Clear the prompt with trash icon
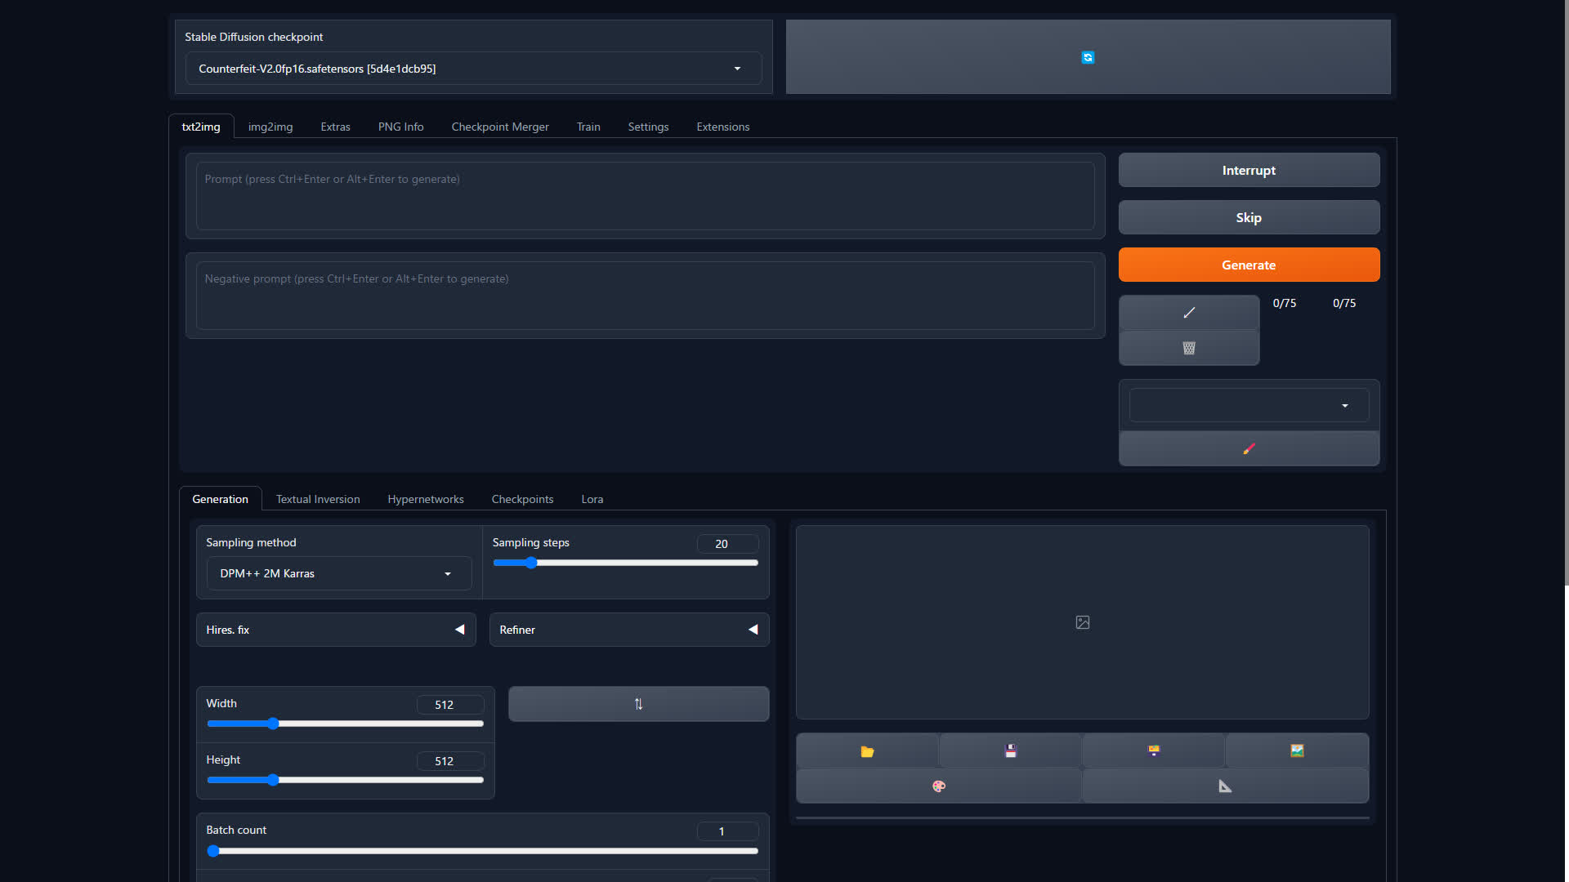 pyautogui.click(x=1189, y=349)
